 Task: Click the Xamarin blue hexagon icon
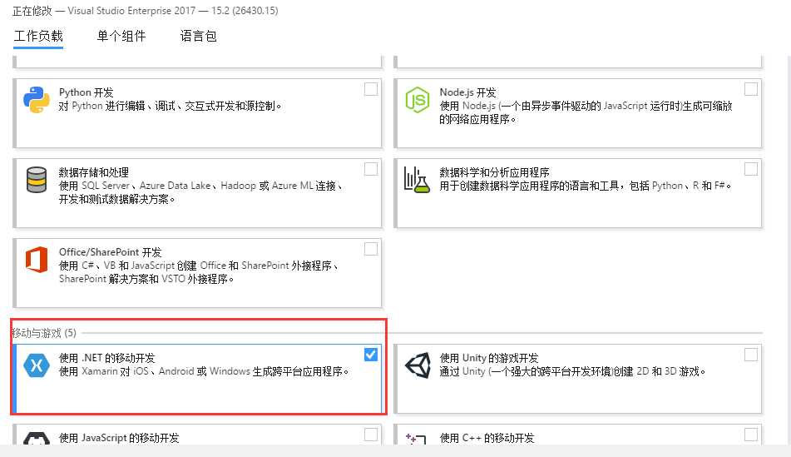[x=37, y=365]
